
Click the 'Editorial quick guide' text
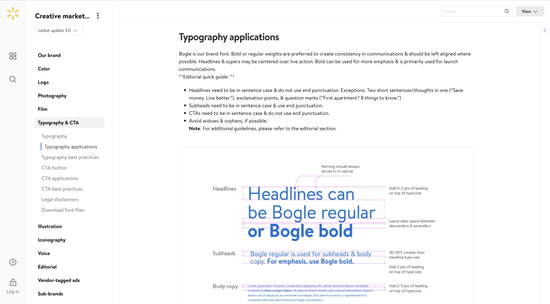click(x=206, y=77)
